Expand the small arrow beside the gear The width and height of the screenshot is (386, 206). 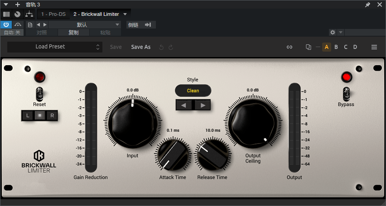tap(340, 33)
